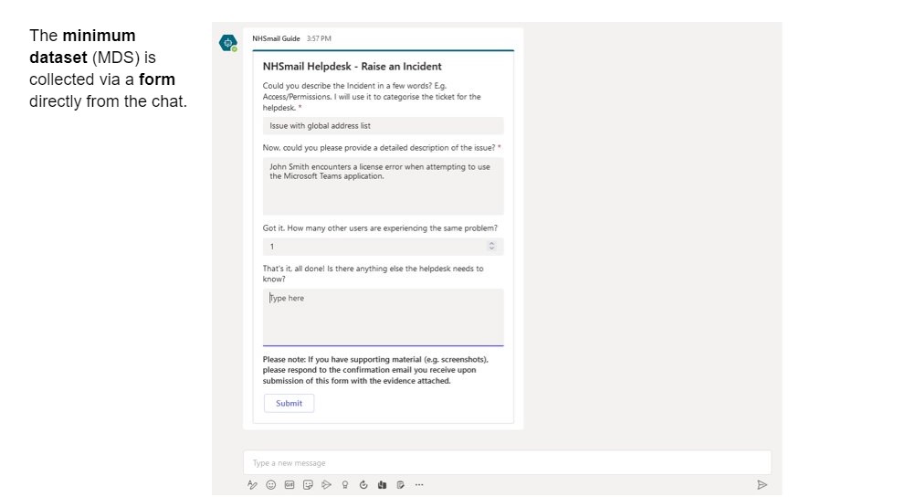The image size is (905, 497).
Task: Click the 'minimum dataset (MDS)' slide caption
Action: 108,69
